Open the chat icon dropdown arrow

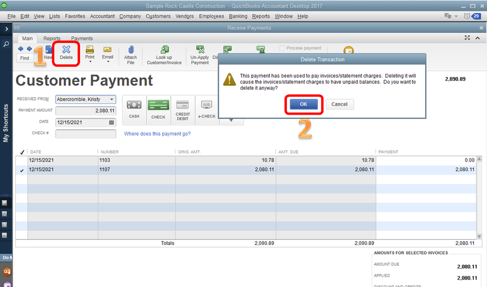(x=456, y=17)
